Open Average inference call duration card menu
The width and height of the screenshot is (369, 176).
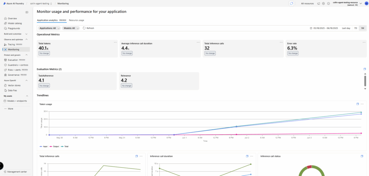[199, 42]
